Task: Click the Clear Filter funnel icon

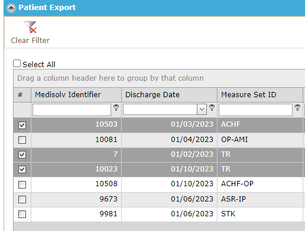Action: click(30, 27)
